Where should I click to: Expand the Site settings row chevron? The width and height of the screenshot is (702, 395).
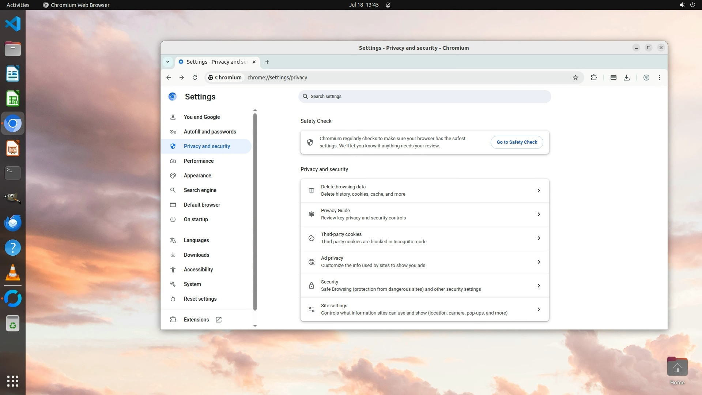pyautogui.click(x=539, y=309)
